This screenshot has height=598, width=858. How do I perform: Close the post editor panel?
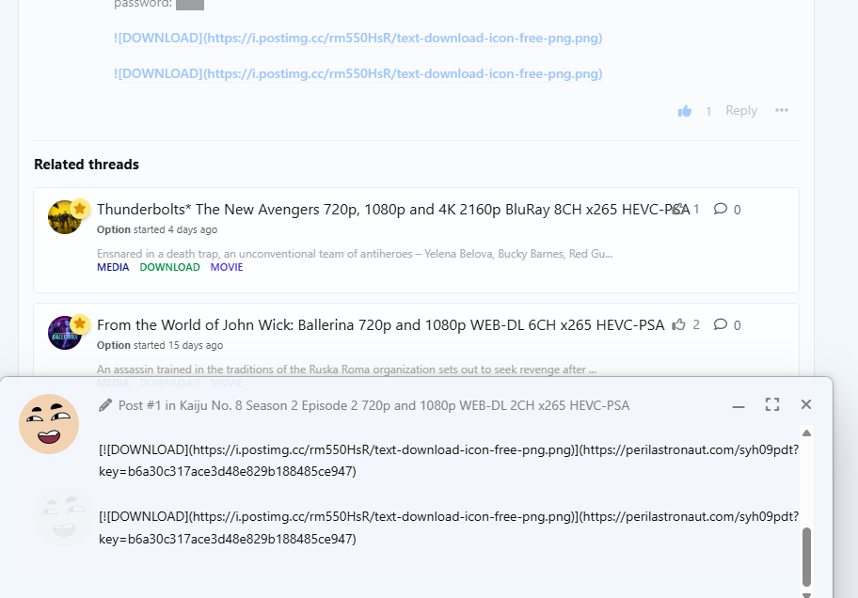[x=806, y=404]
